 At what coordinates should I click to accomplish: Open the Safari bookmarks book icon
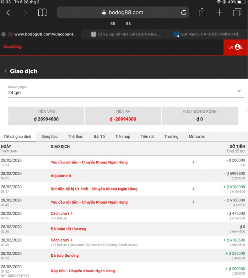pyautogui.click(x=42, y=13)
